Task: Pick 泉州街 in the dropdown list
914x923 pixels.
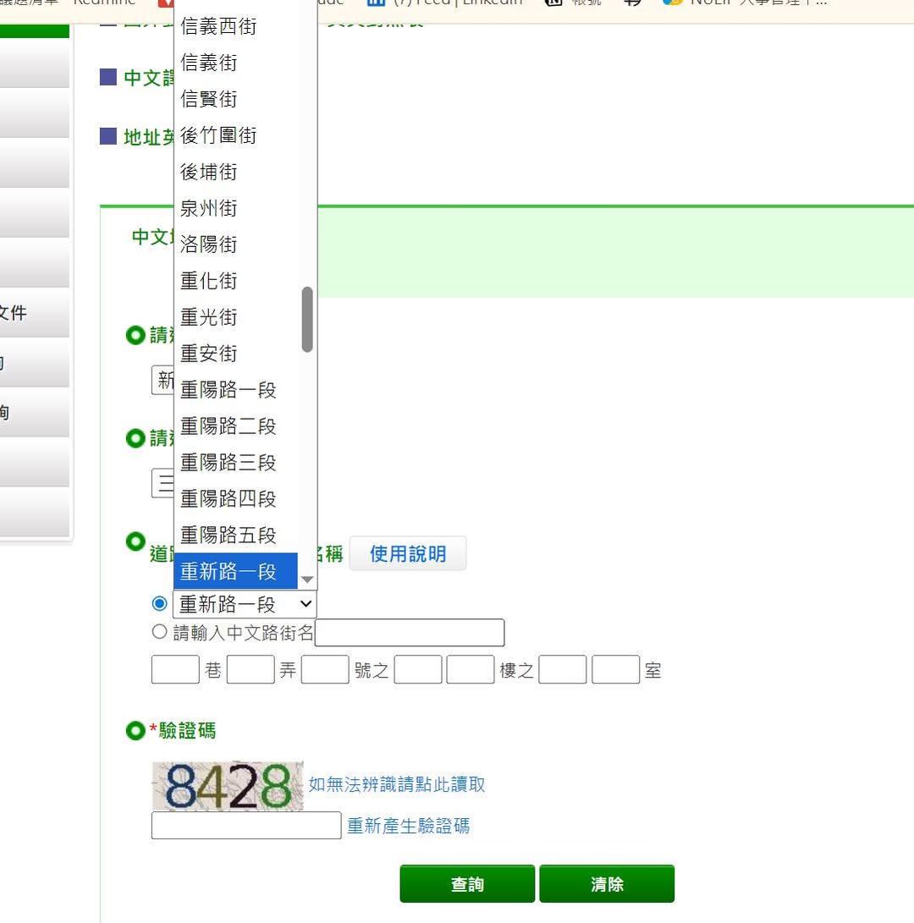Action: pos(235,208)
